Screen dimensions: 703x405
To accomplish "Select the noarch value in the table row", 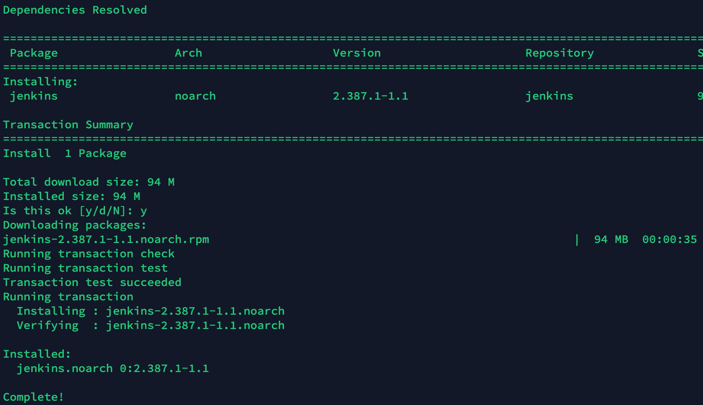I will [195, 96].
